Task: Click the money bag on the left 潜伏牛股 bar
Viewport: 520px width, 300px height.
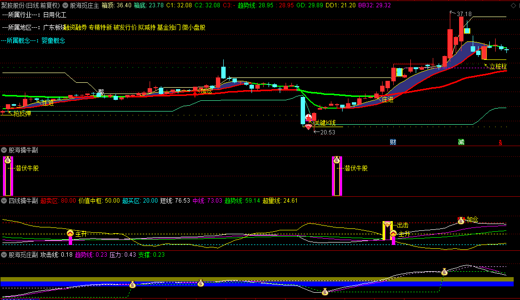Action: click(7, 160)
